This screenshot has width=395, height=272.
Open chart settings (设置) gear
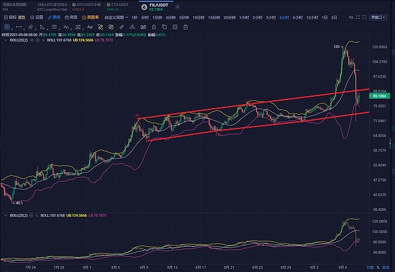pos(37,17)
